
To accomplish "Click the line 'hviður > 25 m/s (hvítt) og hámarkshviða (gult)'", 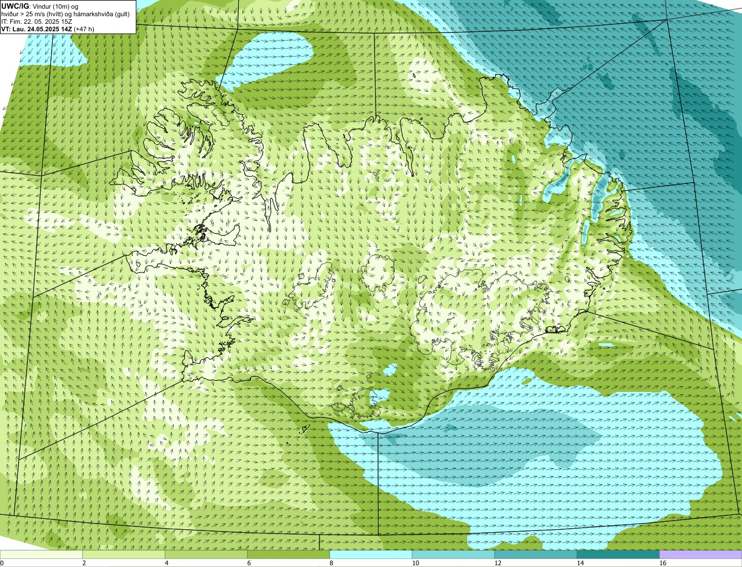I will [x=66, y=14].
